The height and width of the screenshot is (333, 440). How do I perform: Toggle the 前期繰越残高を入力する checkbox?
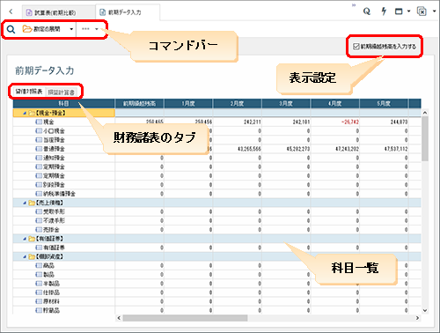356,47
